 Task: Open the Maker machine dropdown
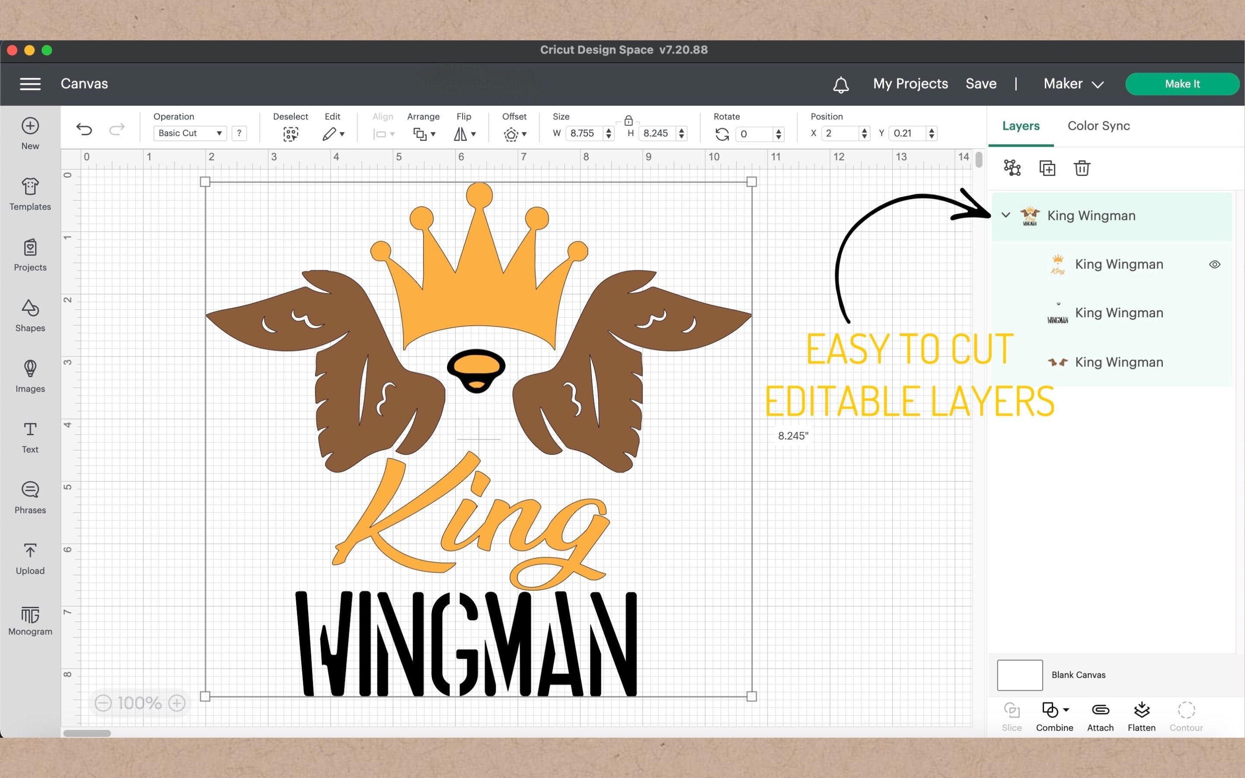[1073, 84]
